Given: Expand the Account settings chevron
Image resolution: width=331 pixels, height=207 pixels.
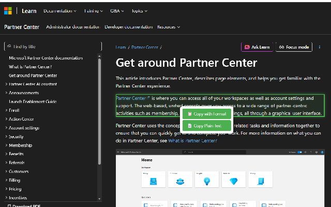Looking at the screenshot, I should [6, 128].
